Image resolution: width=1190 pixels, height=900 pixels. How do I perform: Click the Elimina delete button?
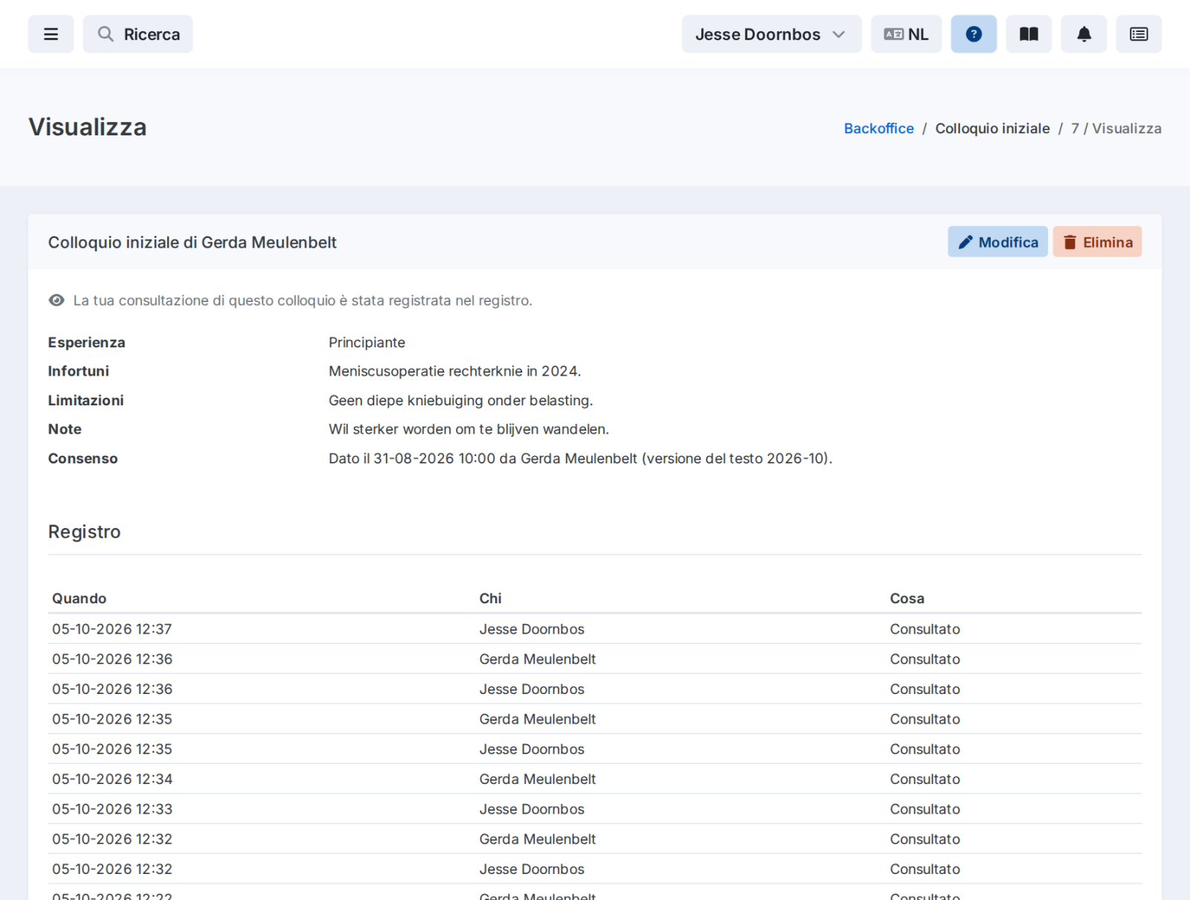coord(1097,242)
